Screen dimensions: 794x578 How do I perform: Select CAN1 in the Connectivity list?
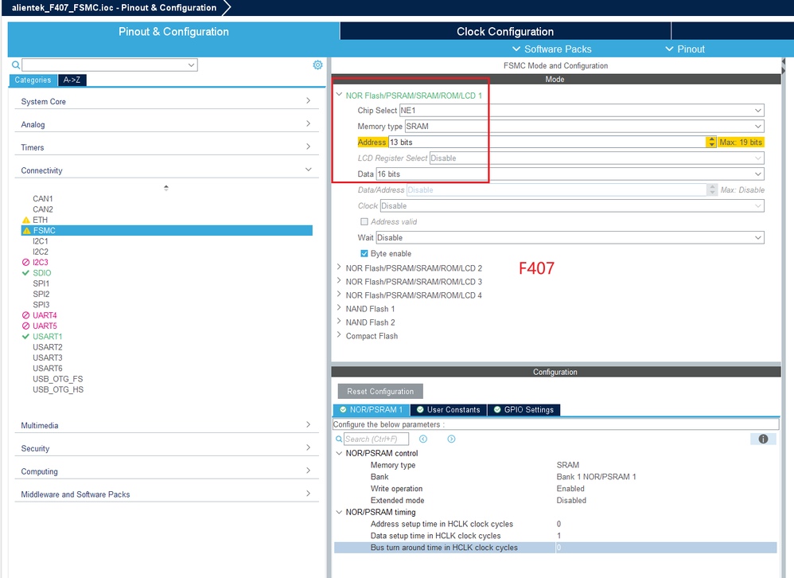tap(43, 198)
